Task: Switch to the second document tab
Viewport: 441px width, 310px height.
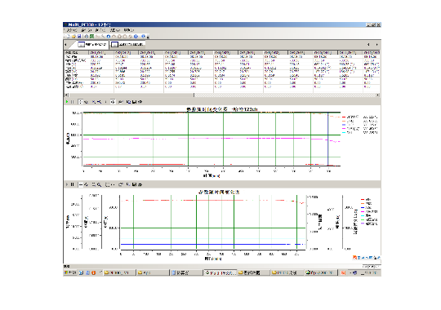Action: [x=127, y=44]
